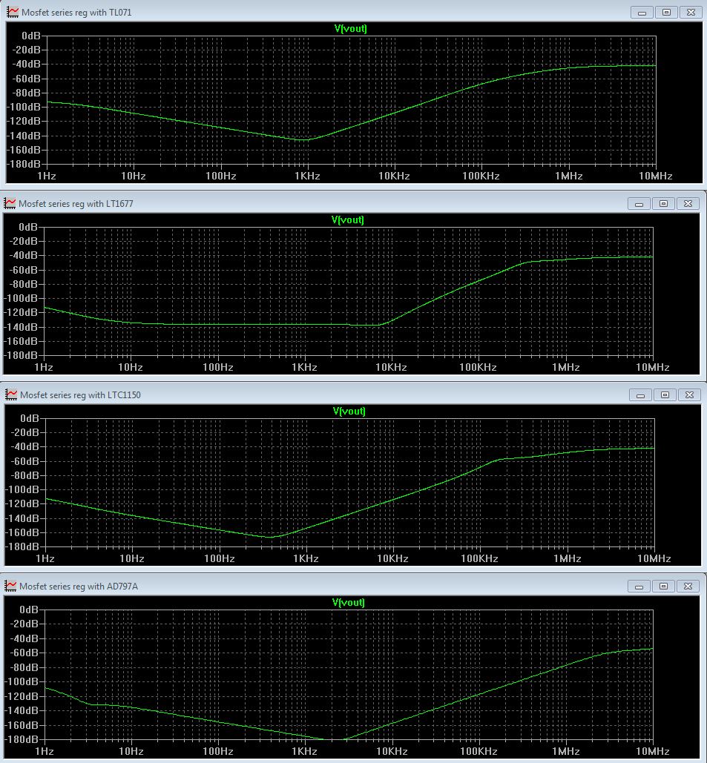The image size is (707, 763).
Task: Click the -120dB axis label in the AD797A plot
Action: point(21,696)
